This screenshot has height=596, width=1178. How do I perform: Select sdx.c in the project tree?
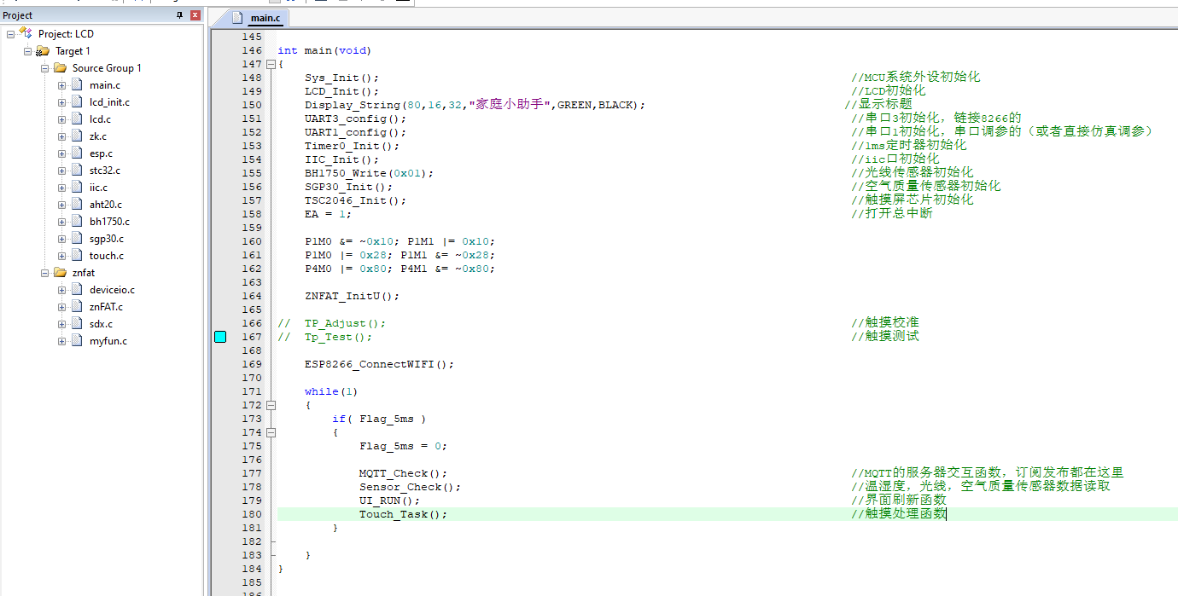pos(101,323)
